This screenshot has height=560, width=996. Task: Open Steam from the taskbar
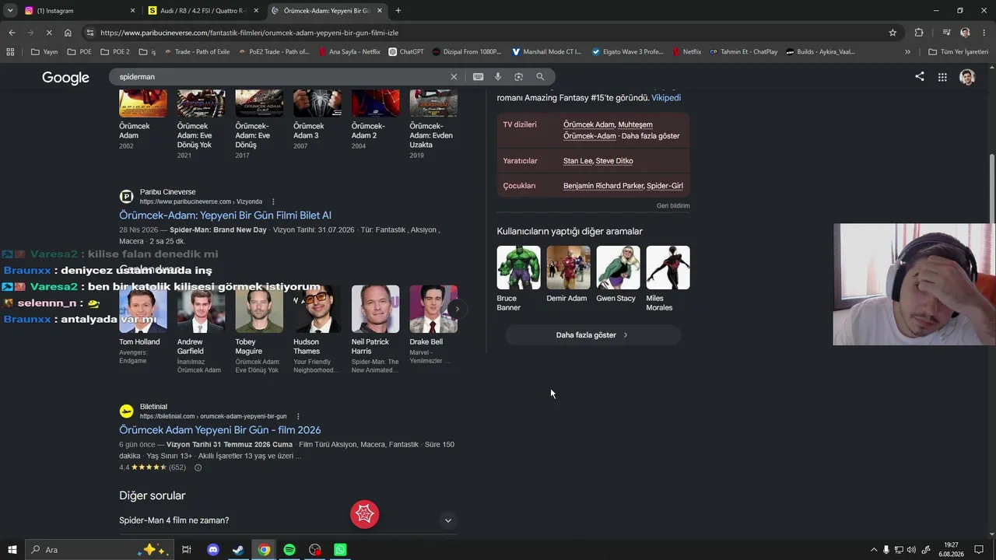pyautogui.click(x=239, y=550)
